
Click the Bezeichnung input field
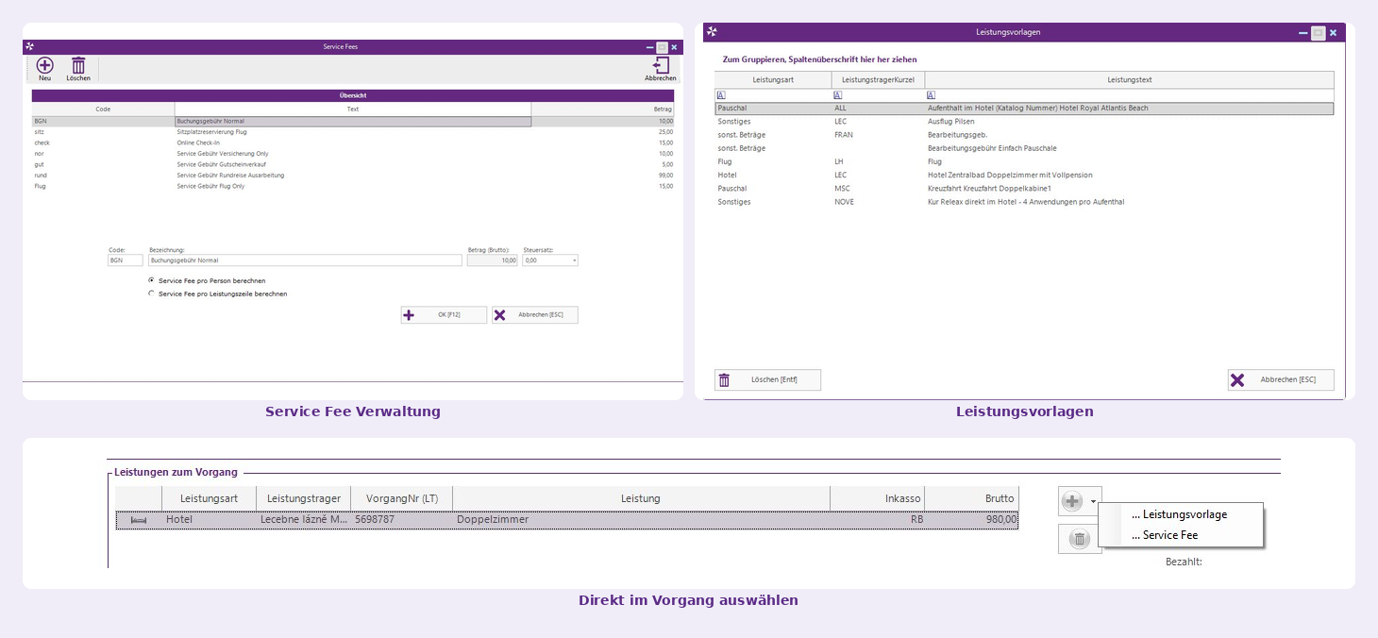coord(305,260)
